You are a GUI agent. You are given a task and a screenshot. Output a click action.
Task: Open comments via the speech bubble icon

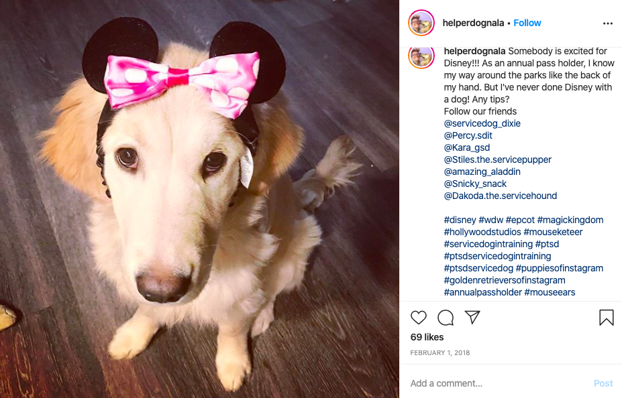coord(446,317)
